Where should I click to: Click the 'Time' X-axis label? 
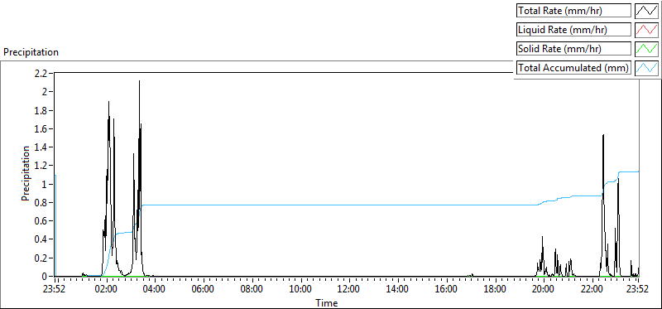pos(326,303)
